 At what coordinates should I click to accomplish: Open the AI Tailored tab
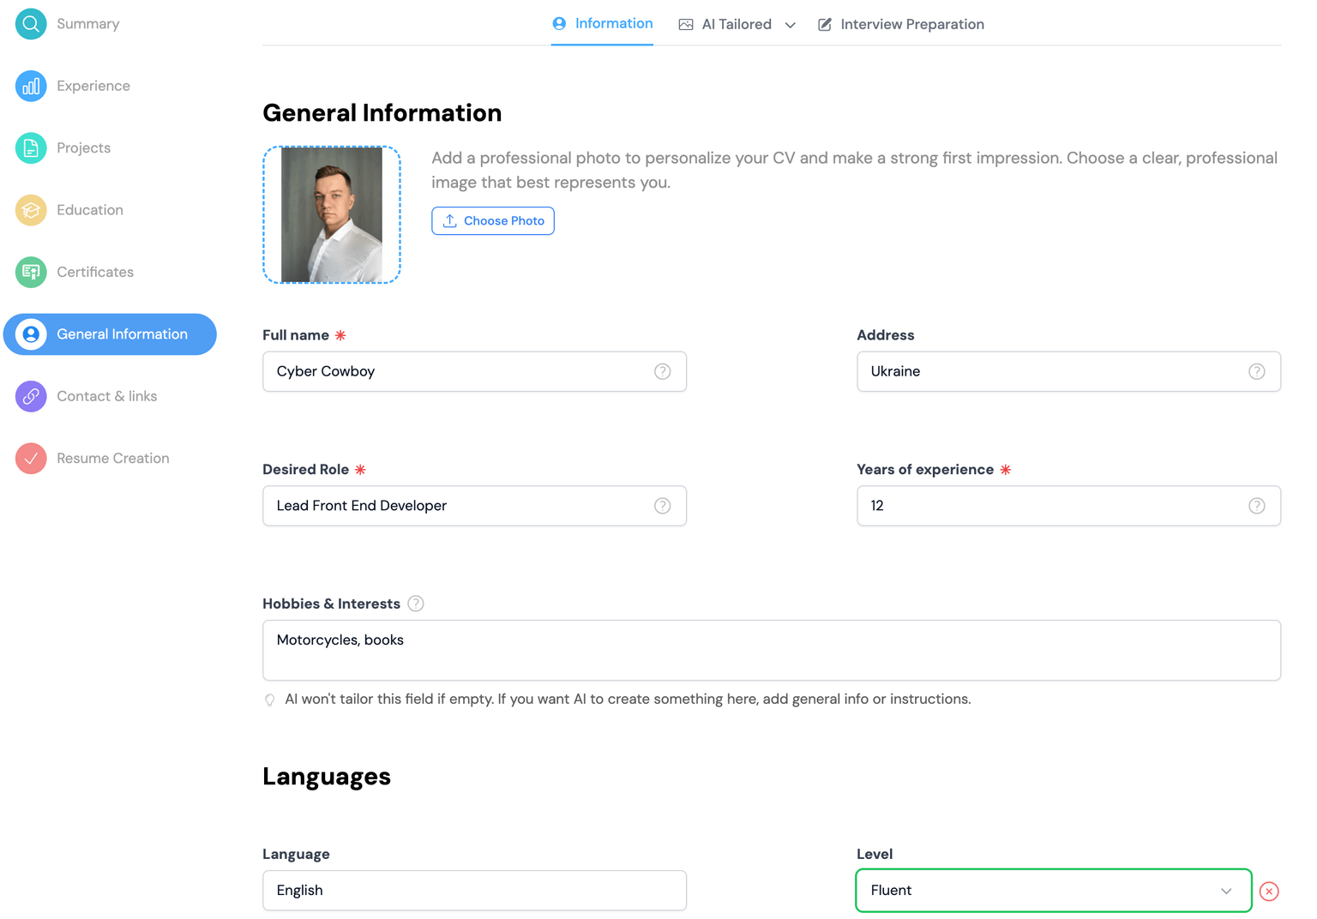click(737, 25)
